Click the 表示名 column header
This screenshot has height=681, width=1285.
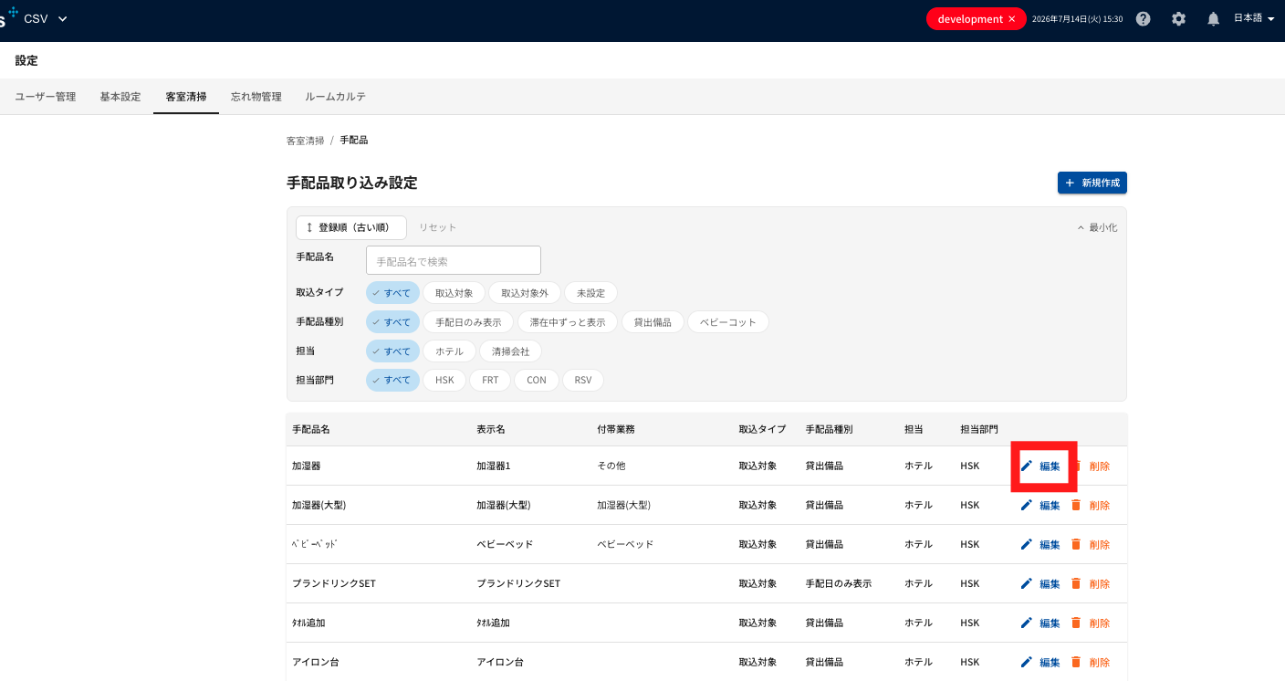(x=491, y=429)
